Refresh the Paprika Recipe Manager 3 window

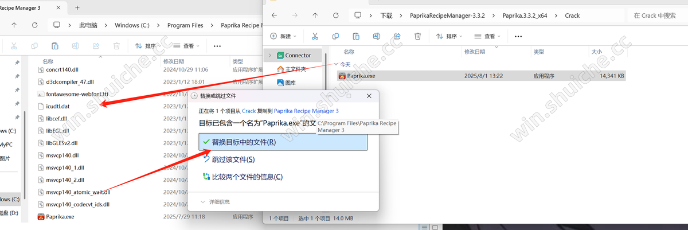[x=35, y=25]
